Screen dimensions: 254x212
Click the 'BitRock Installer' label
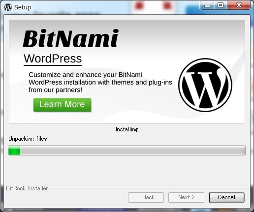[27, 188]
